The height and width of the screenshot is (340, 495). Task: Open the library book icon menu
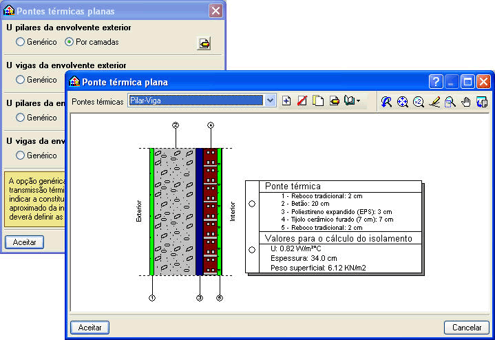pos(352,101)
